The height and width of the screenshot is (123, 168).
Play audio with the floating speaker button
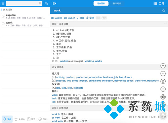point(163,97)
